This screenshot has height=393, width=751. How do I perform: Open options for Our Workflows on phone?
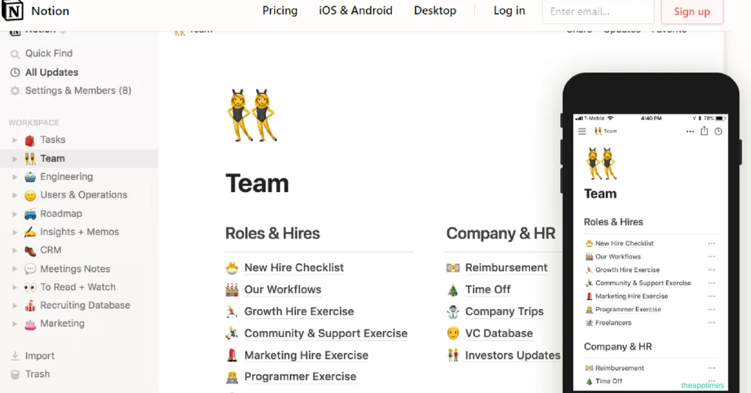coord(712,257)
